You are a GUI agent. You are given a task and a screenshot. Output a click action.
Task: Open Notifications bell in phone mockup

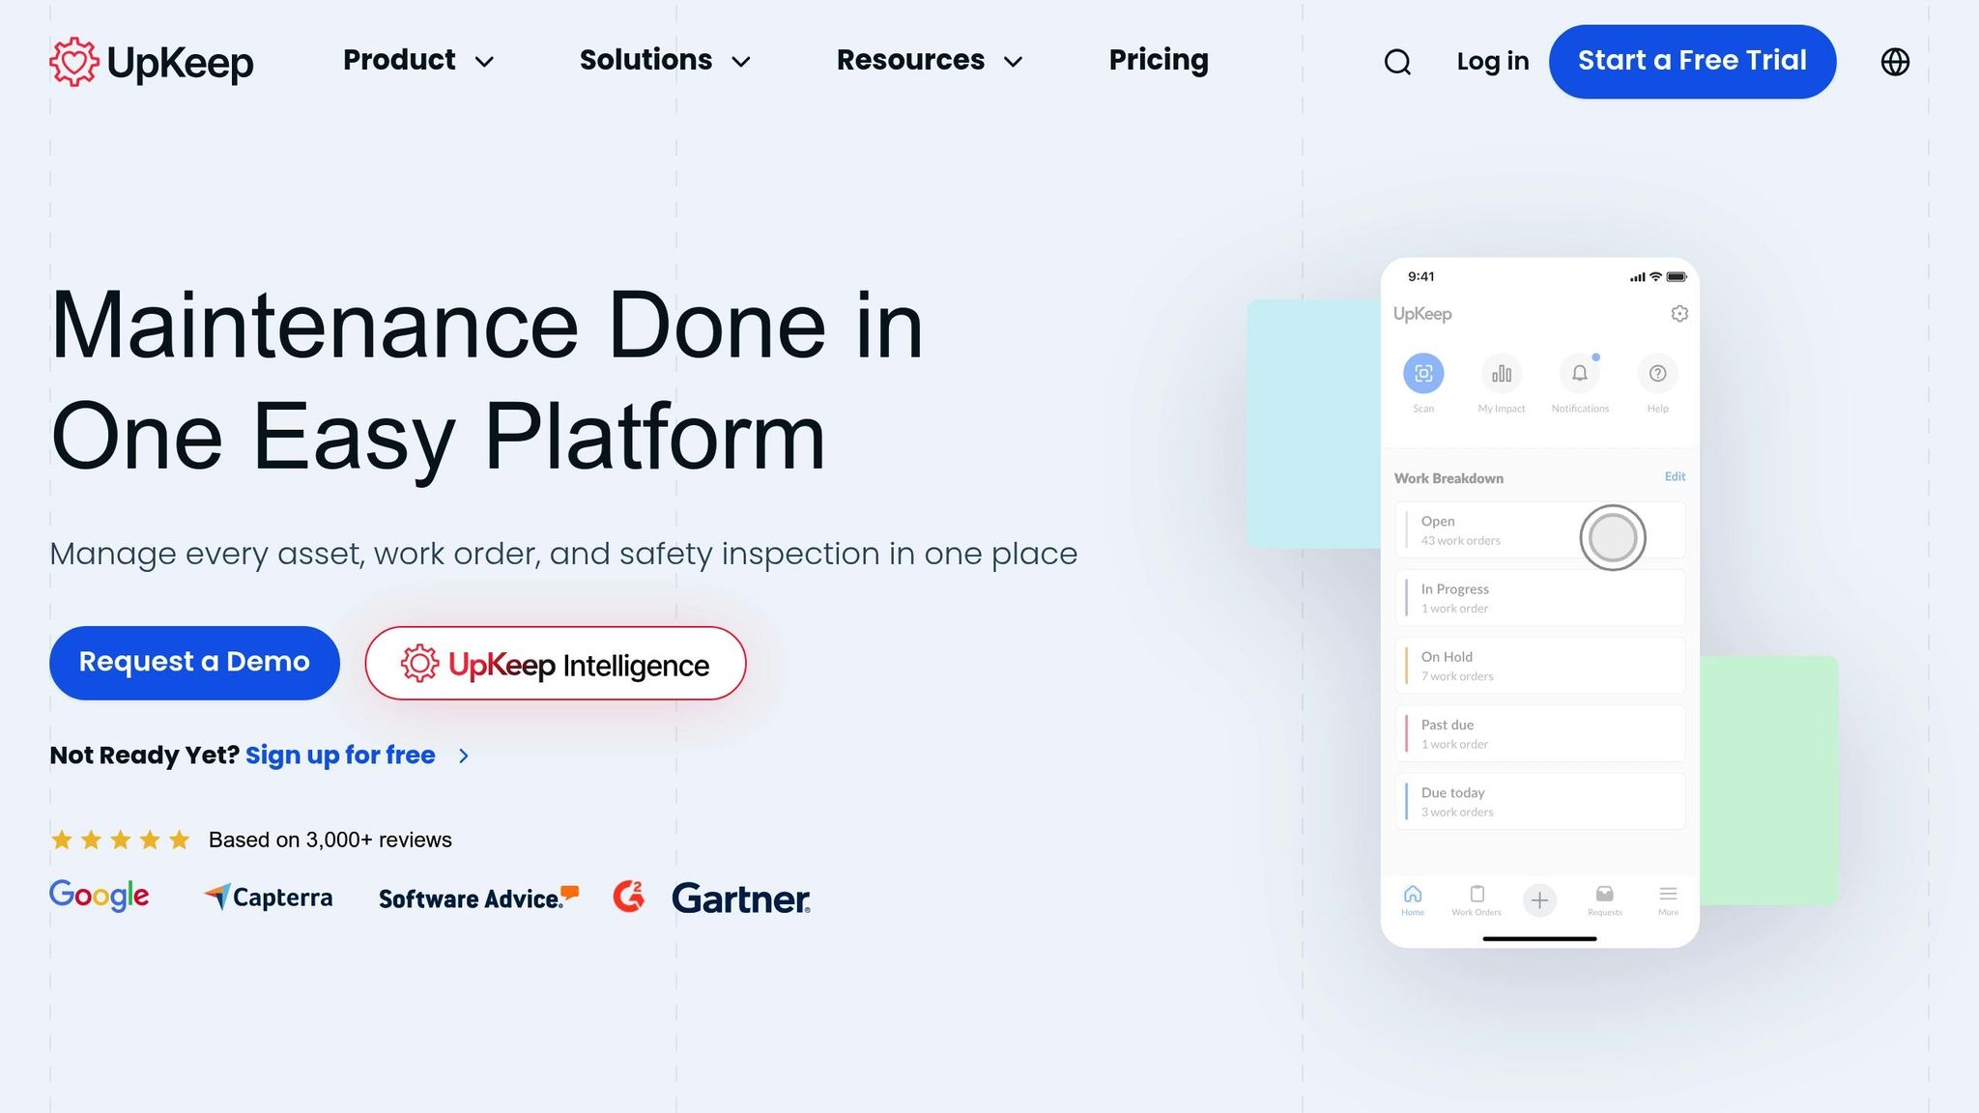(x=1580, y=374)
